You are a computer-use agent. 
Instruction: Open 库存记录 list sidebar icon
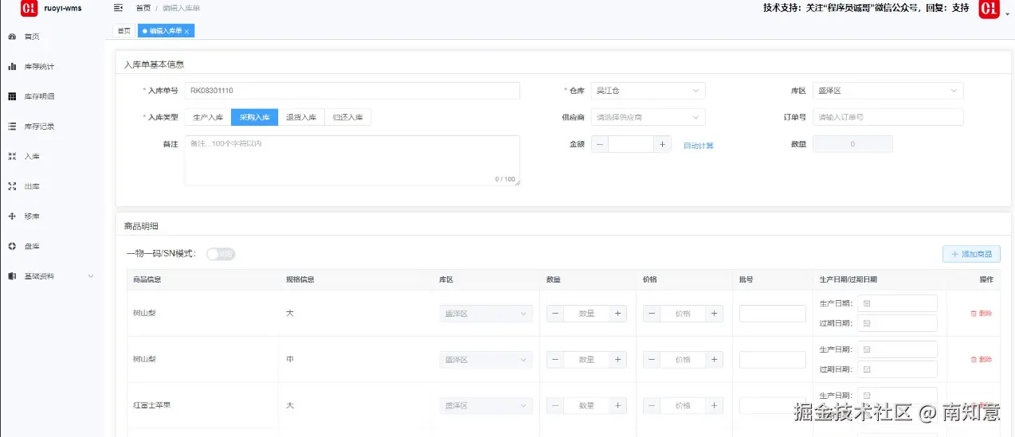click(12, 127)
